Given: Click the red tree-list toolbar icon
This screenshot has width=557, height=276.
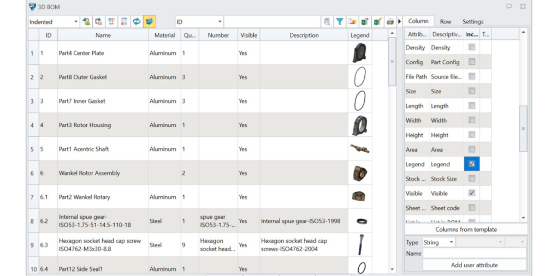Looking at the screenshot, I should 99,22.
